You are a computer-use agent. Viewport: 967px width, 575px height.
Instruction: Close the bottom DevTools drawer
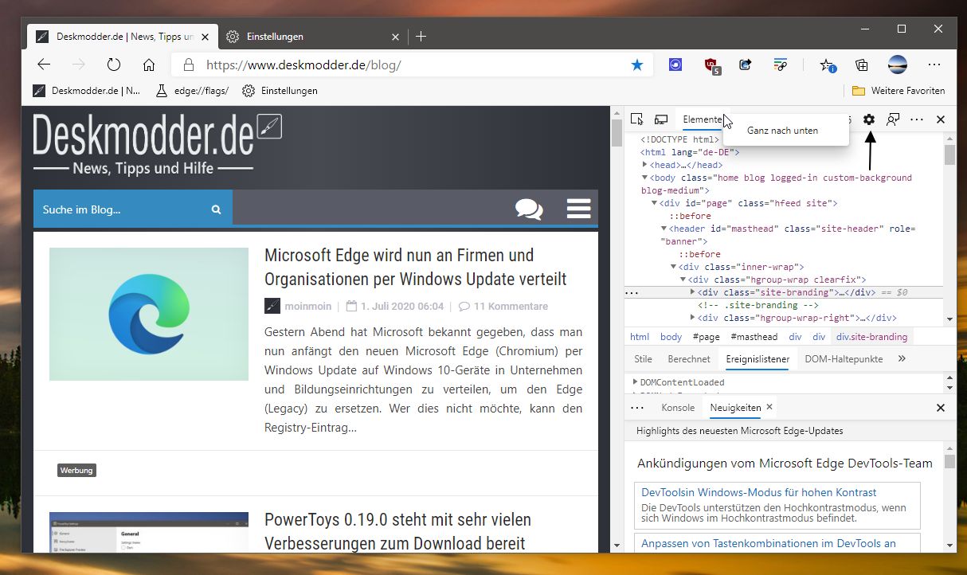941,408
